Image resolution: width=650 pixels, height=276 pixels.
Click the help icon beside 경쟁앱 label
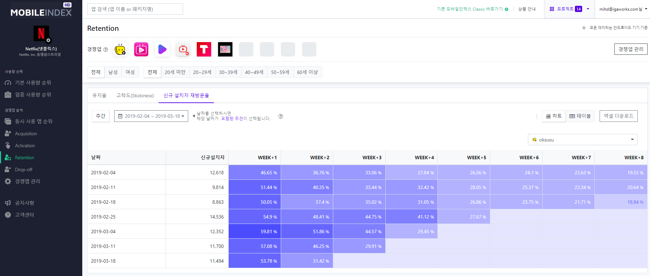point(106,49)
